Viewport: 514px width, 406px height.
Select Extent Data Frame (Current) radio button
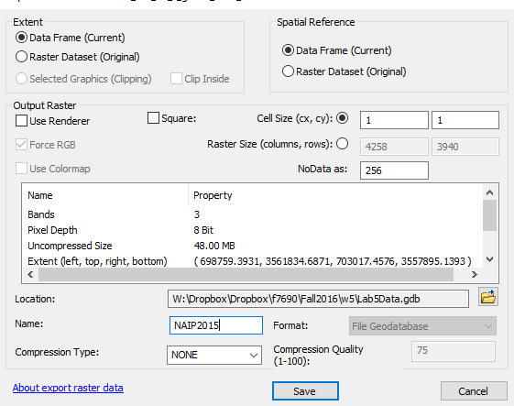coord(21,38)
